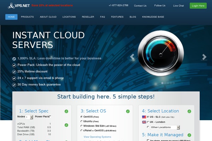The height and width of the screenshot is (141, 212).
Task: Open the RESELLER menu item
Action: coord(88,17)
